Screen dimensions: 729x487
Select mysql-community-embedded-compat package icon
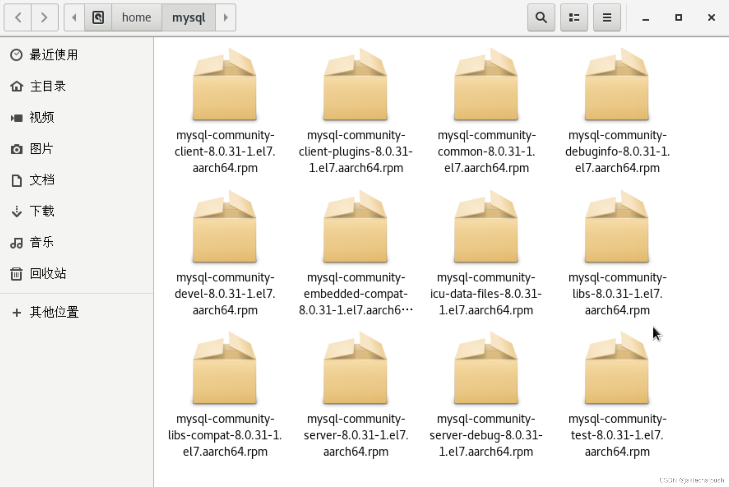(x=355, y=227)
